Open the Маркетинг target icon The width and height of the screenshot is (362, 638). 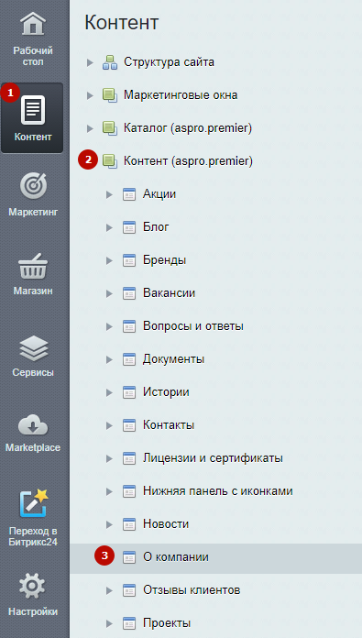[33, 185]
